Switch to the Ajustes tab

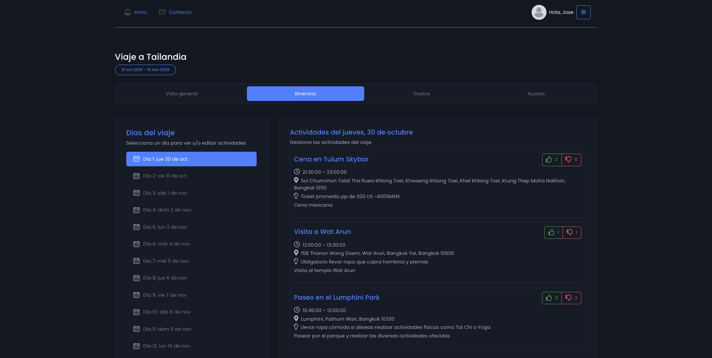[x=536, y=94]
